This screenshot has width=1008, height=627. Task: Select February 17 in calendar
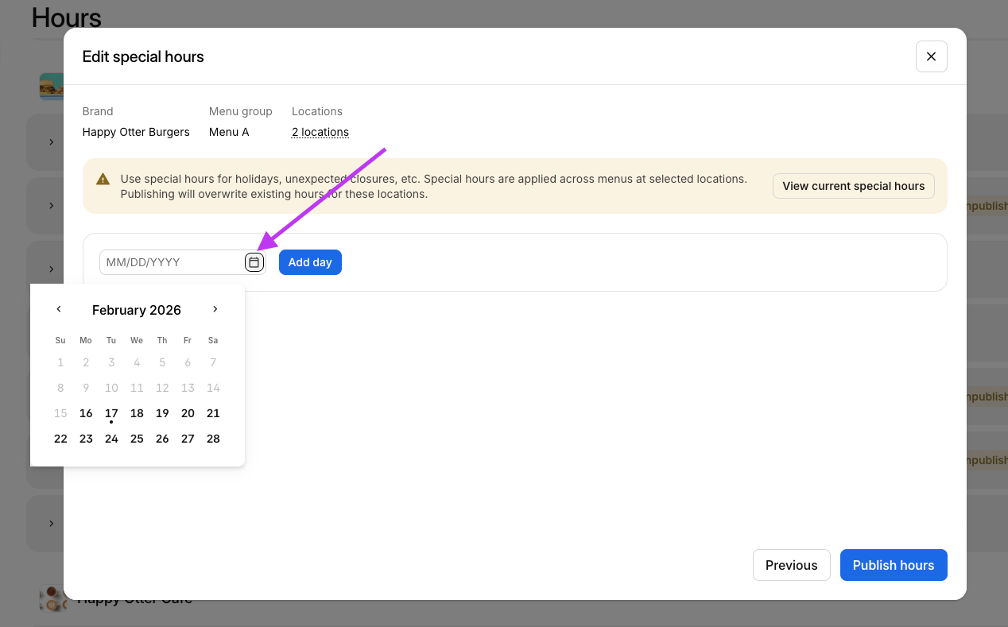click(111, 413)
